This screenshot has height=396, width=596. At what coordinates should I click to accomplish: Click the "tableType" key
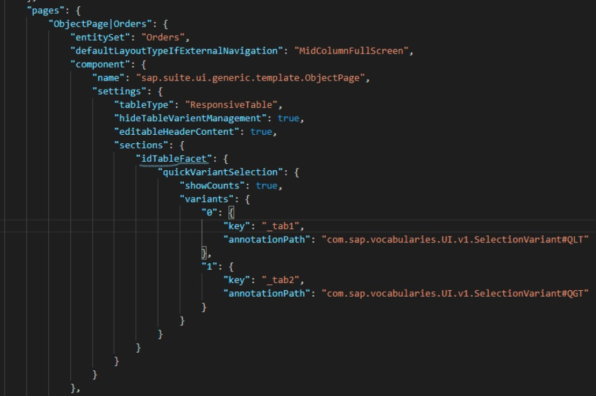144,105
